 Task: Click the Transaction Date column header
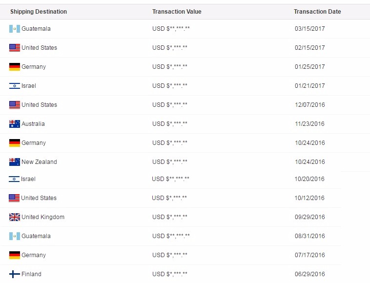(x=317, y=12)
